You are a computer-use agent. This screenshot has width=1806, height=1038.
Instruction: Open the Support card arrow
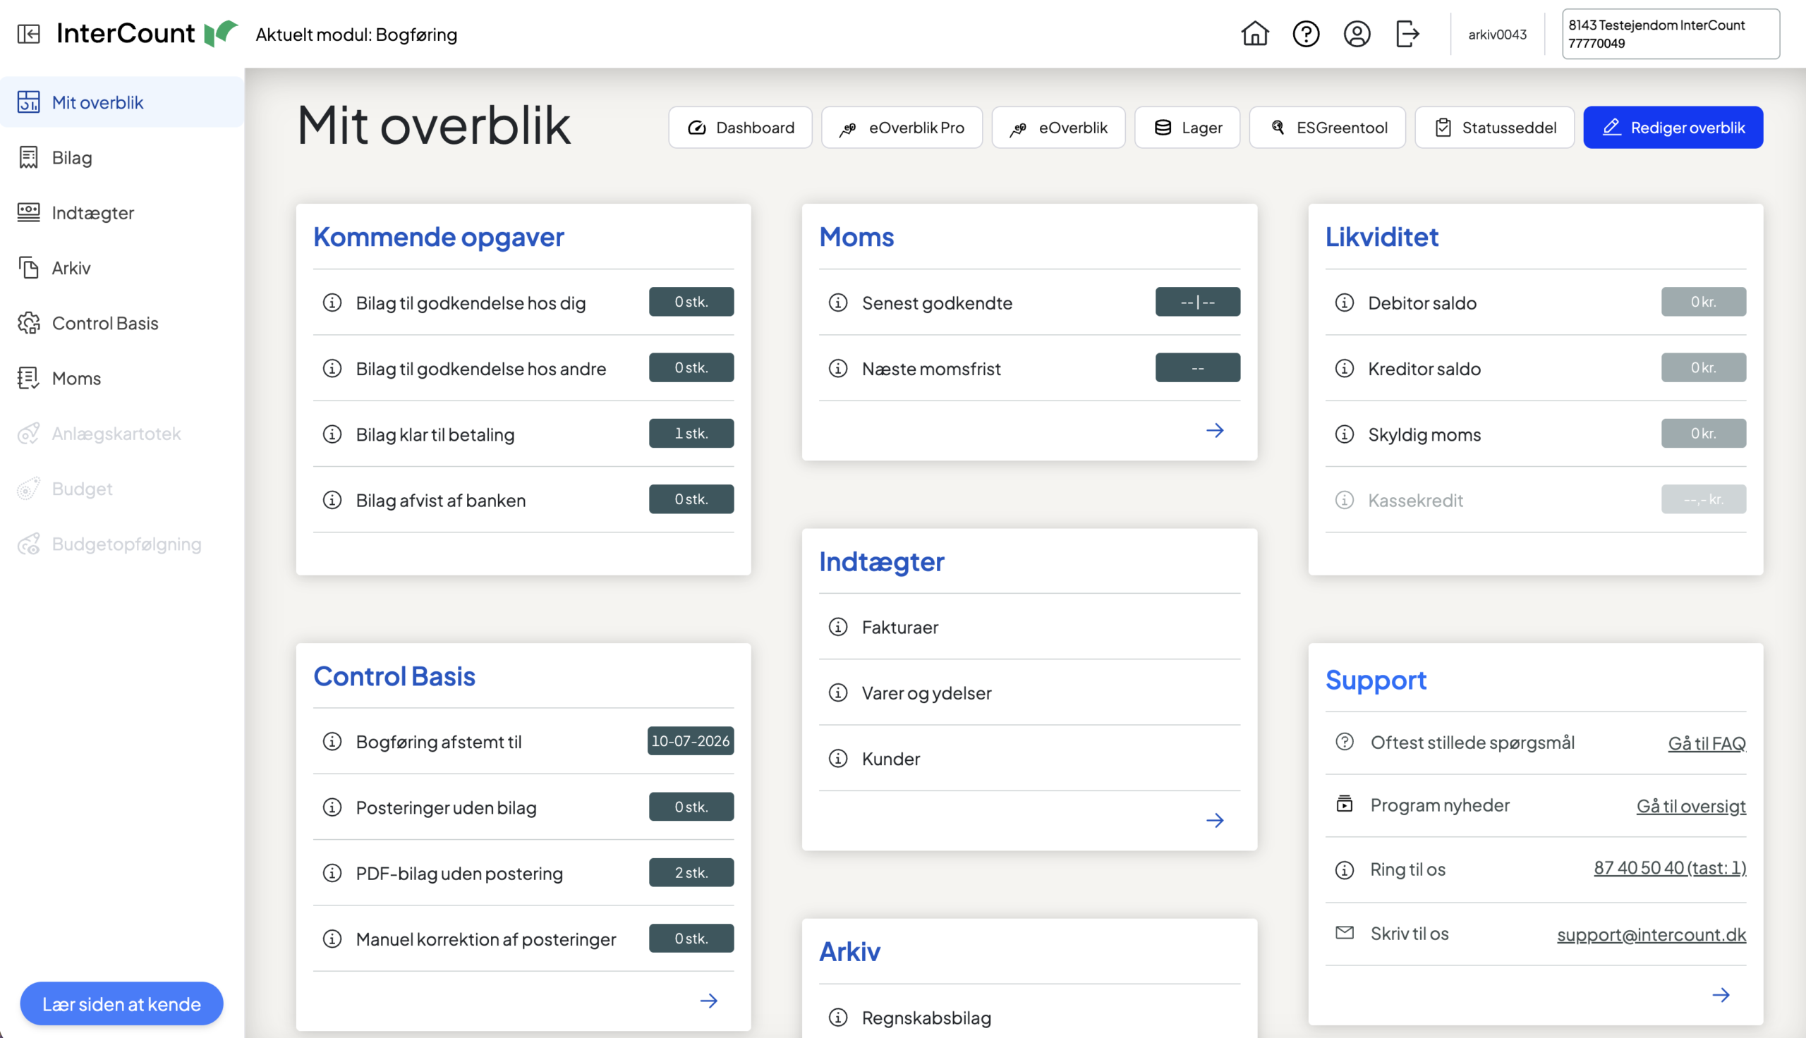1721,994
